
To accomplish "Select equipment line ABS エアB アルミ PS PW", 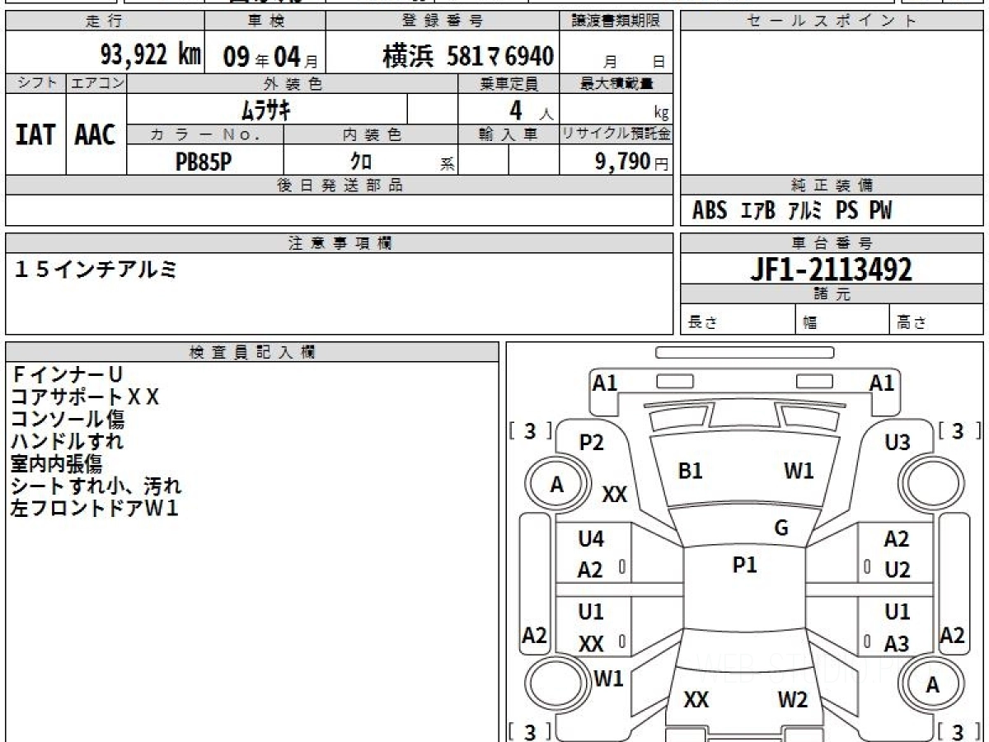I will point(792,211).
